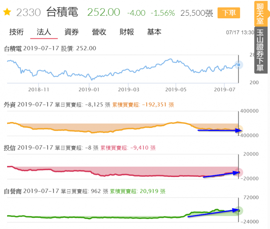Image resolution: width=270 pixels, height=229 pixels.
Task: Click the orange 外資 chart endpoint marker
Action: (238, 130)
